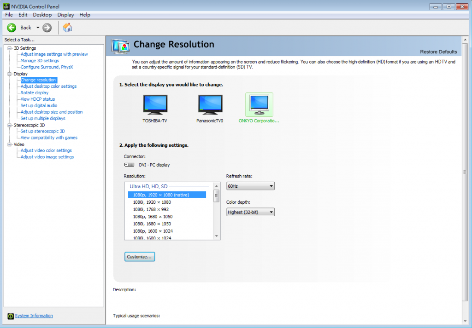Click the resolution list scroll-down arrow
The height and width of the screenshot is (328, 472).
[x=217, y=236]
